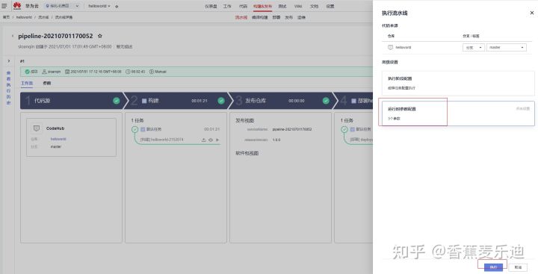Open the 代码 menu
The height and width of the screenshot is (274, 538).
[243, 6]
